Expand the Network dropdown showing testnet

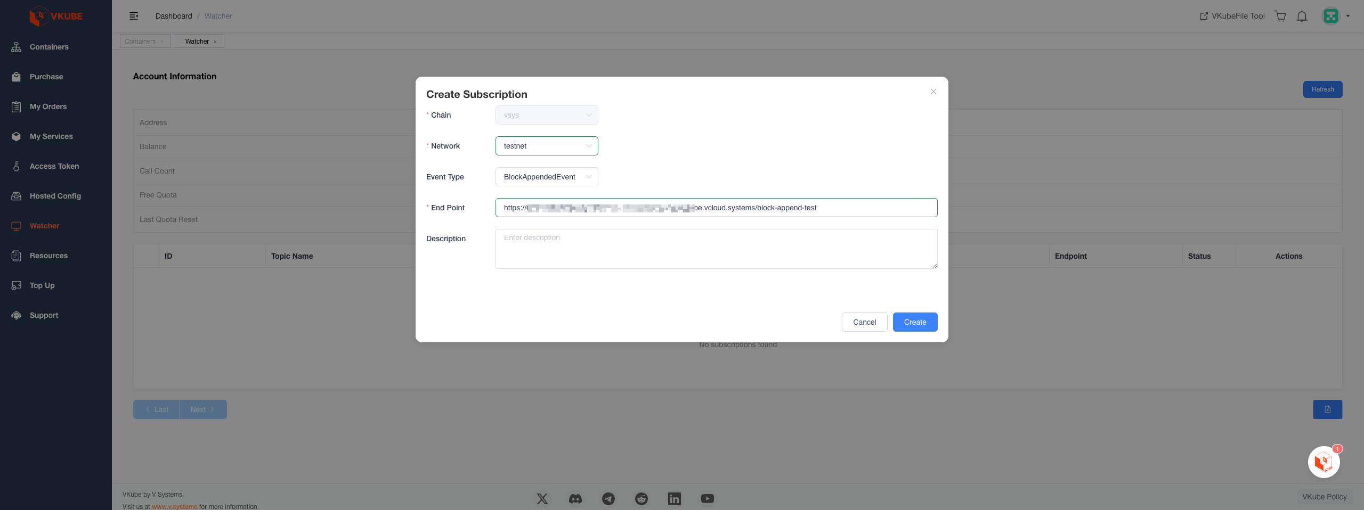[546, 146]
